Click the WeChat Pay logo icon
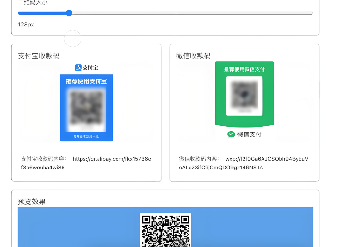The height and width of the screenshot is (247, 343). (231, 134)
